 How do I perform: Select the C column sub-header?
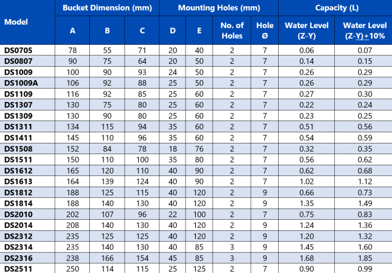click(x=142, y=30)
